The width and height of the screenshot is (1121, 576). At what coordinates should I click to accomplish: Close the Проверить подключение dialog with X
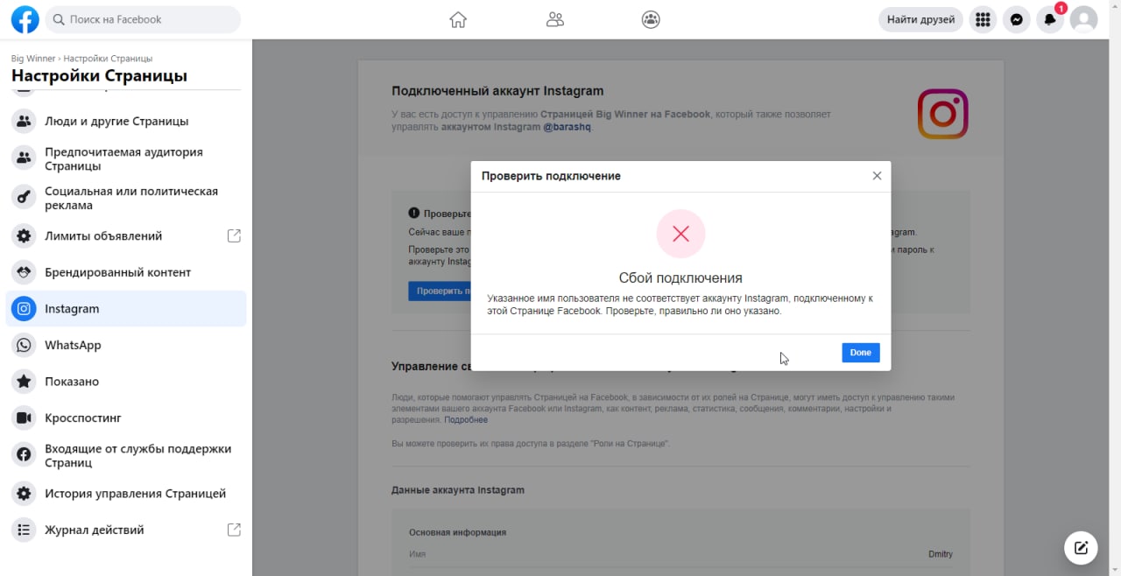coord(877,176)
